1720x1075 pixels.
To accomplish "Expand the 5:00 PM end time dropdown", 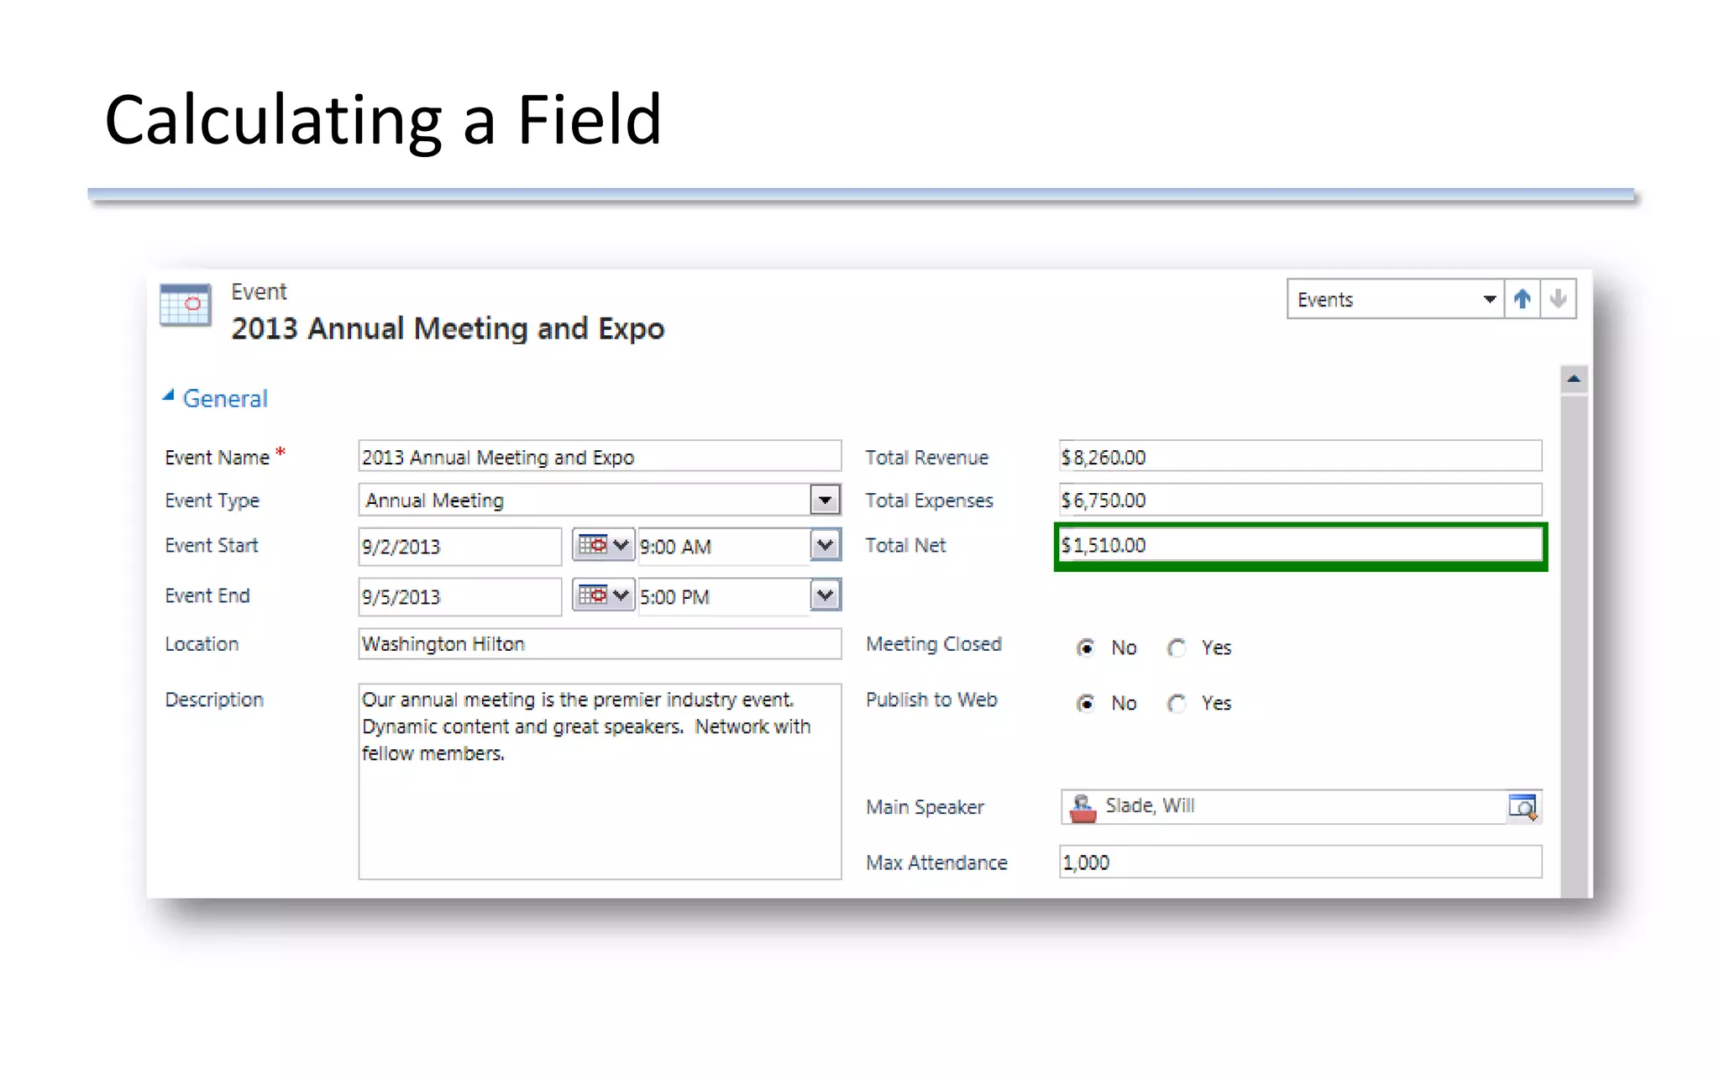I will (x=825, y=596).
